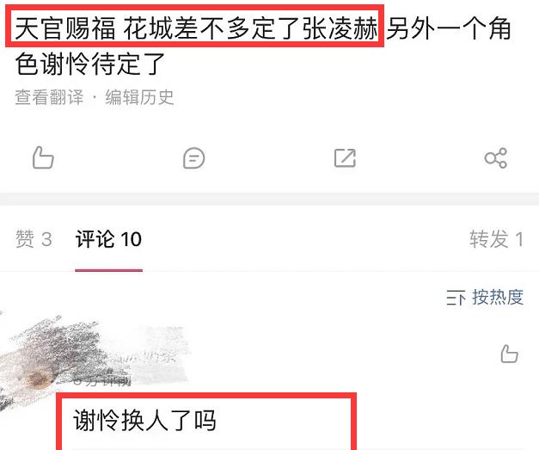Image resolution: width=539 pixels, height=450 pixels.
Task: Switch to the 赞 3 tab
Action: 34,238
